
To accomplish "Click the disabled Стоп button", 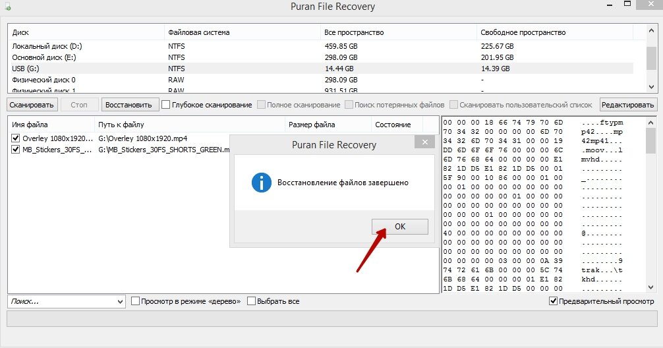I will (x=79, y=105).
